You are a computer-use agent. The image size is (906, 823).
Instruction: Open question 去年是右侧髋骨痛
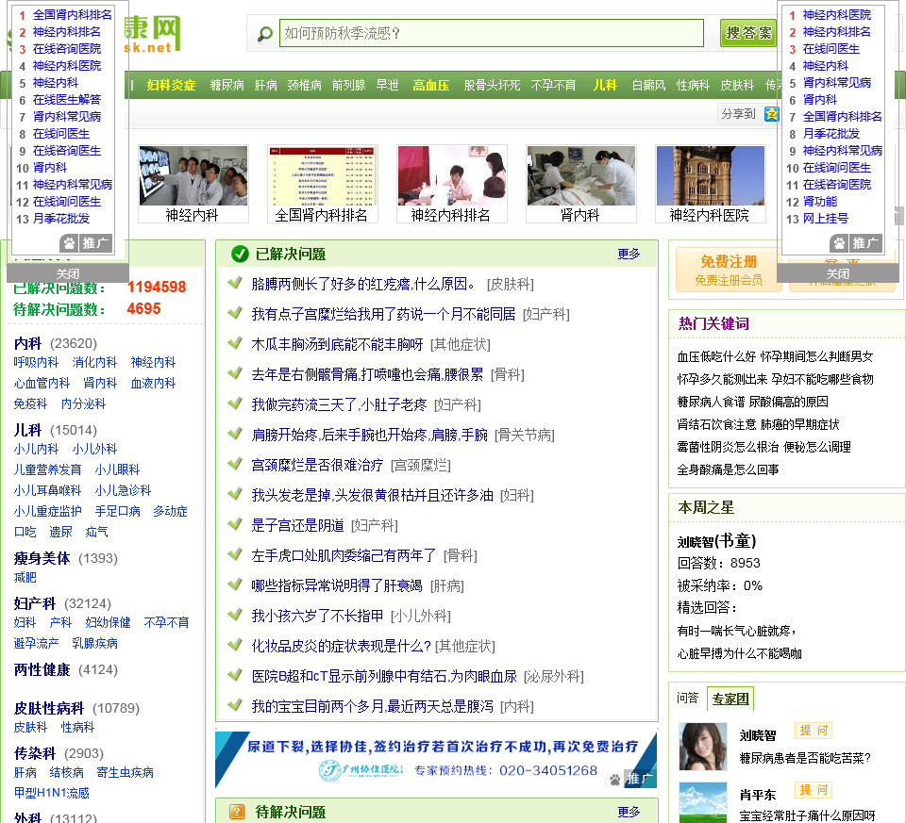[367, 374]
